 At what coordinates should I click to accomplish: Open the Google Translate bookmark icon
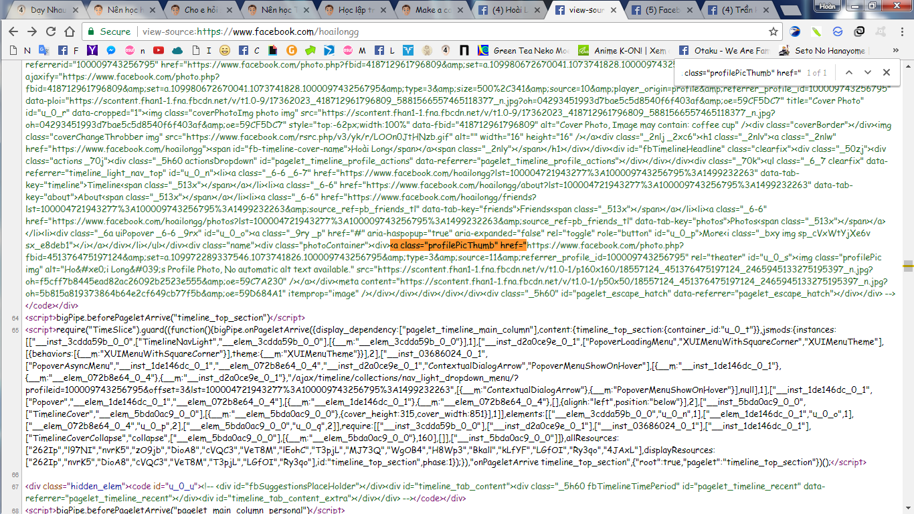point(43,50)
